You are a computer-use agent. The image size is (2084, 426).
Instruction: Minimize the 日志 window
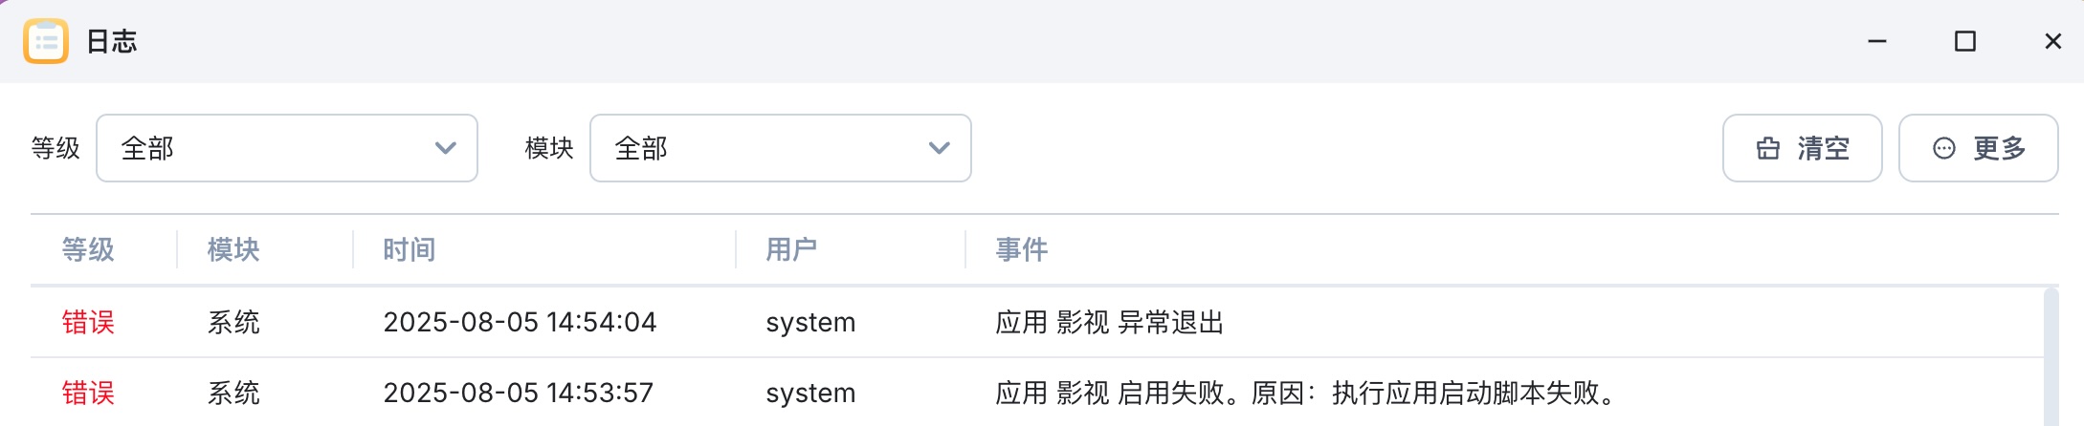(x=1877, y=41)
